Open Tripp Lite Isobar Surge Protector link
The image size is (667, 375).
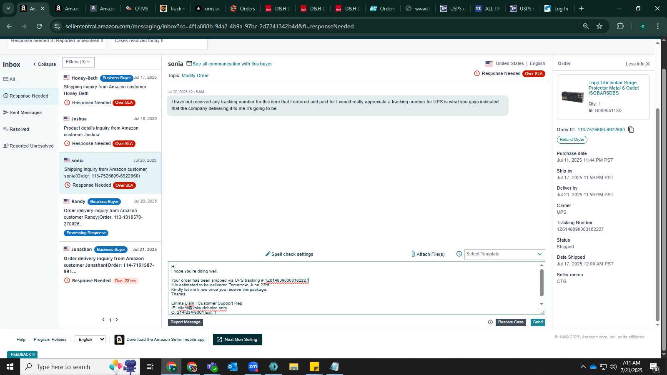tap(614, 88)
